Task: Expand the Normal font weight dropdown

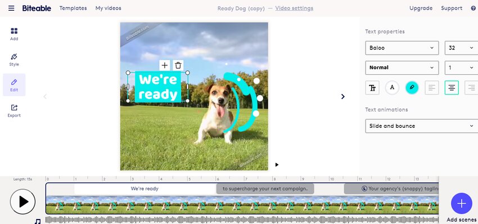Action: (402, 68)
